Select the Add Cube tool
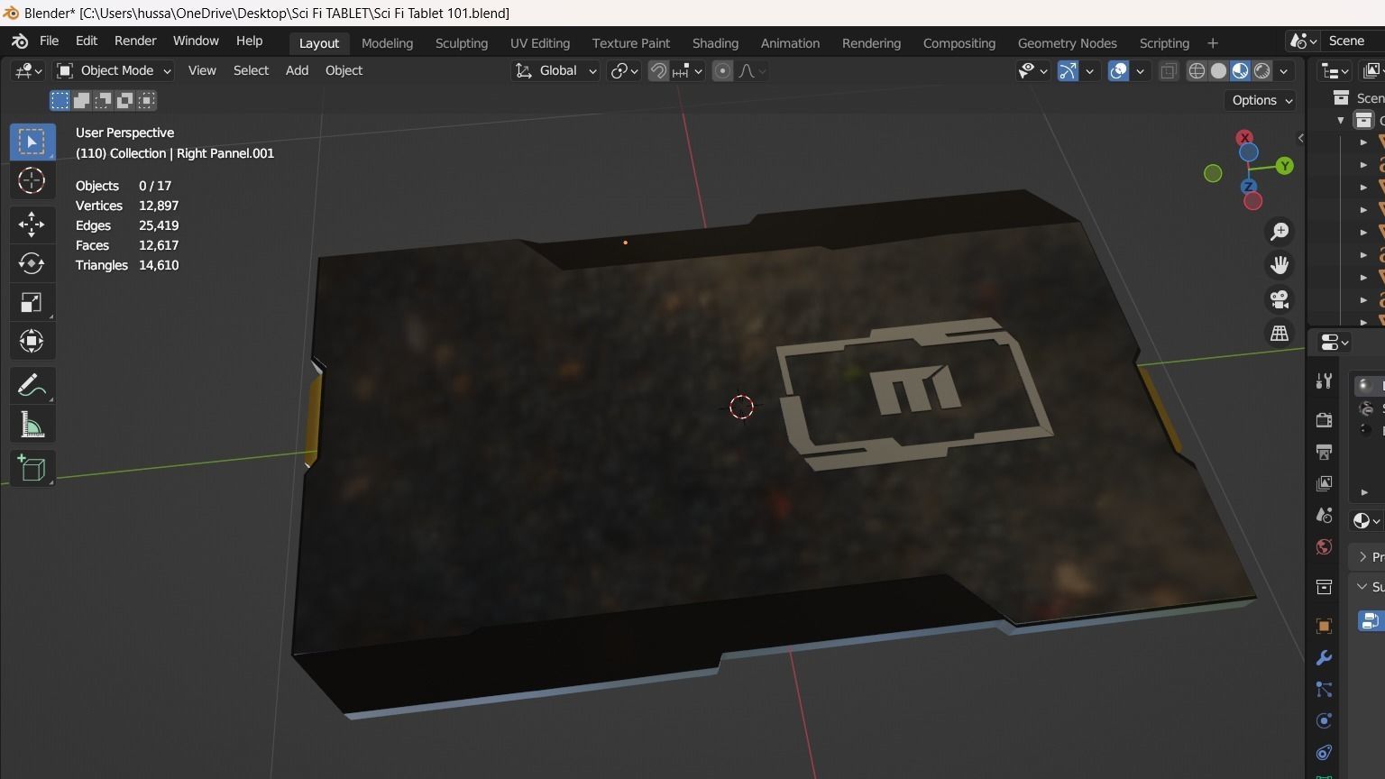 (x=32, y=468)
